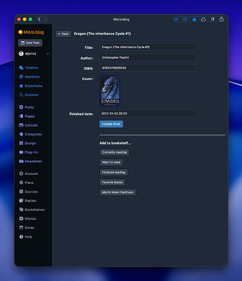Image resolution: width=242 pixels, height=281 pixels.
Task: Click the Micro.blog logo in sidebar
Action: (x=31, y=32)
